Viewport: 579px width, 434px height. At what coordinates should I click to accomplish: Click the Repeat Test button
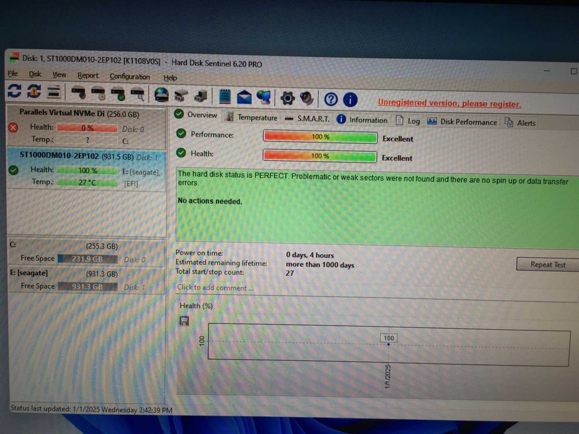point(547,264)
